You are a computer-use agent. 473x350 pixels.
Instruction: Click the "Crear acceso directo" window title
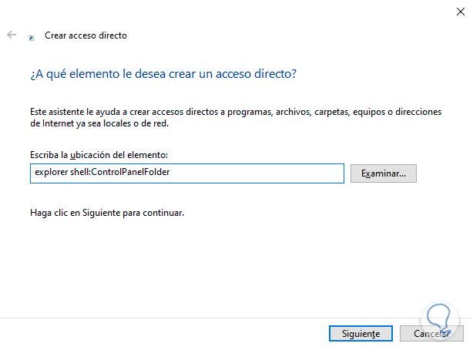click(86, 35)
